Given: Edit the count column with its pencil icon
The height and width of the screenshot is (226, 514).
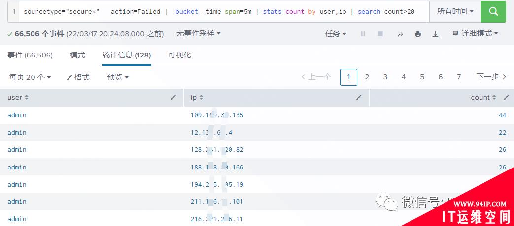Looking at the screenshot, I should pyautogui.click(x=507, y=97).
